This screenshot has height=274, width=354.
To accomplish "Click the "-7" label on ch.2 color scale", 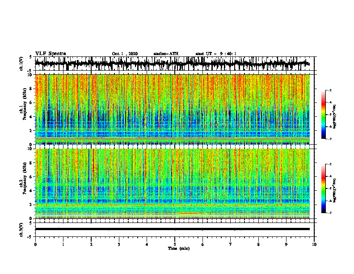I will click(329, 213).
